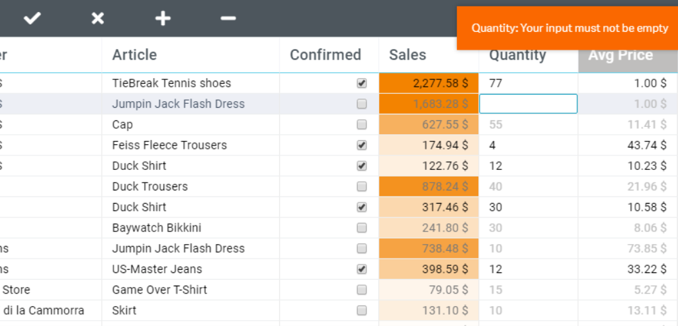Click the Avg Price column header
Viewport: 678px width, 326px height.
620,55
